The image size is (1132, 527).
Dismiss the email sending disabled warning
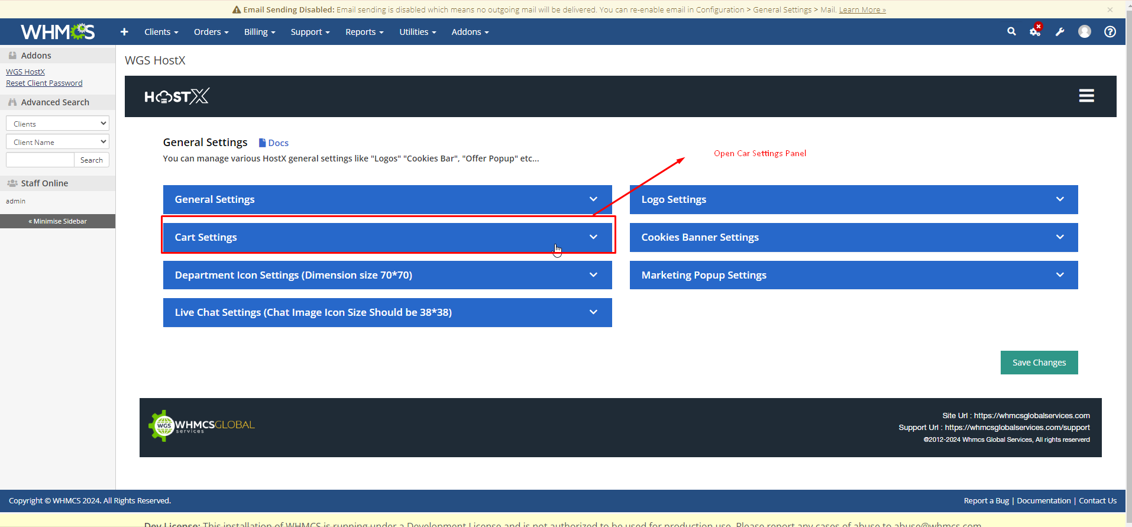pos(1110,9)
